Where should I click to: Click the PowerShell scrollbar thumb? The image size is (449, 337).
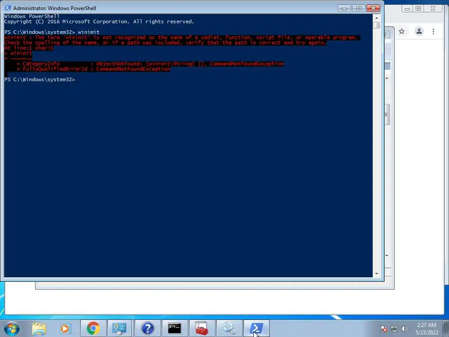coord(377,25)
